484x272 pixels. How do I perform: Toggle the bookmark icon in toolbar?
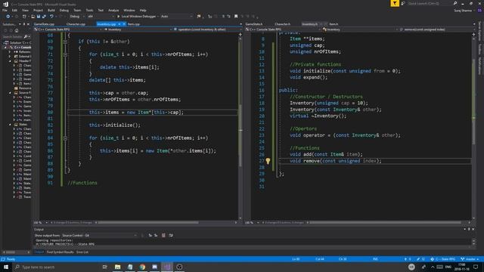pyautogui.click(x=236, y=17)
